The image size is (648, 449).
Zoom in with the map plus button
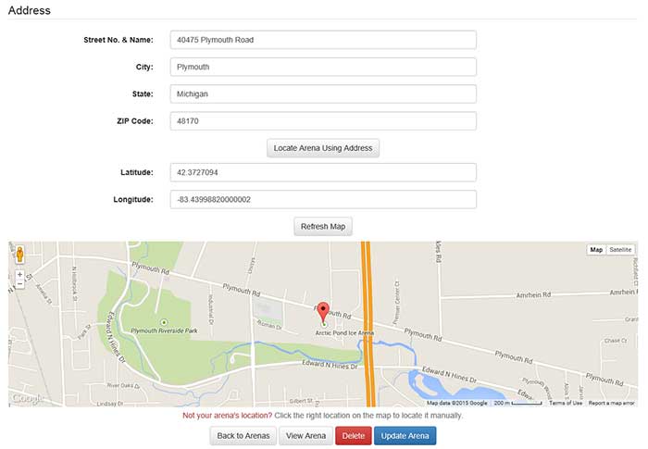pyautogui.click(x=19, y=275)
